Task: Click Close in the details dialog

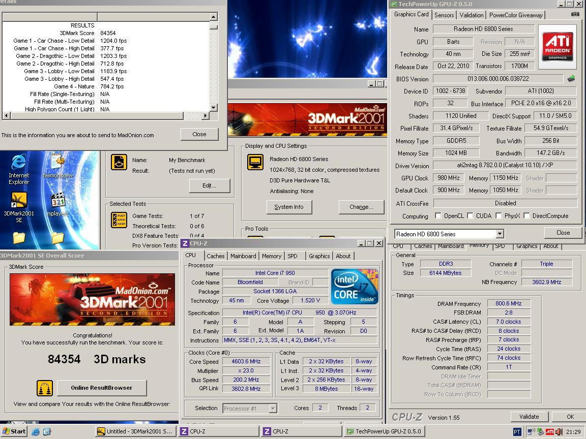Action: 199,134
